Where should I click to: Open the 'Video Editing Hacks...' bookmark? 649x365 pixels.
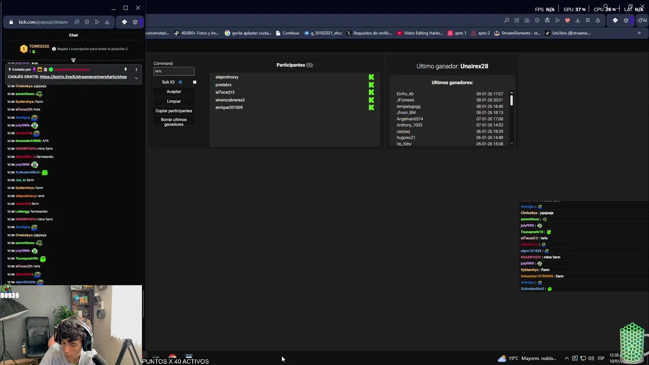[x=420, y=33]
